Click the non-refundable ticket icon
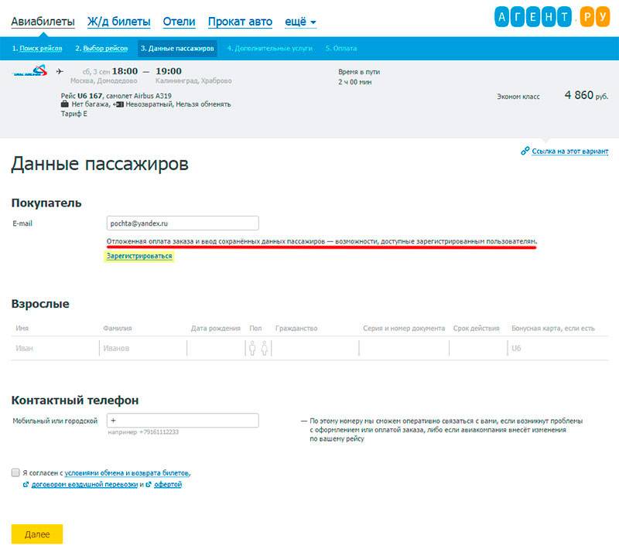 pyautogui.click(x=118, y=104)
